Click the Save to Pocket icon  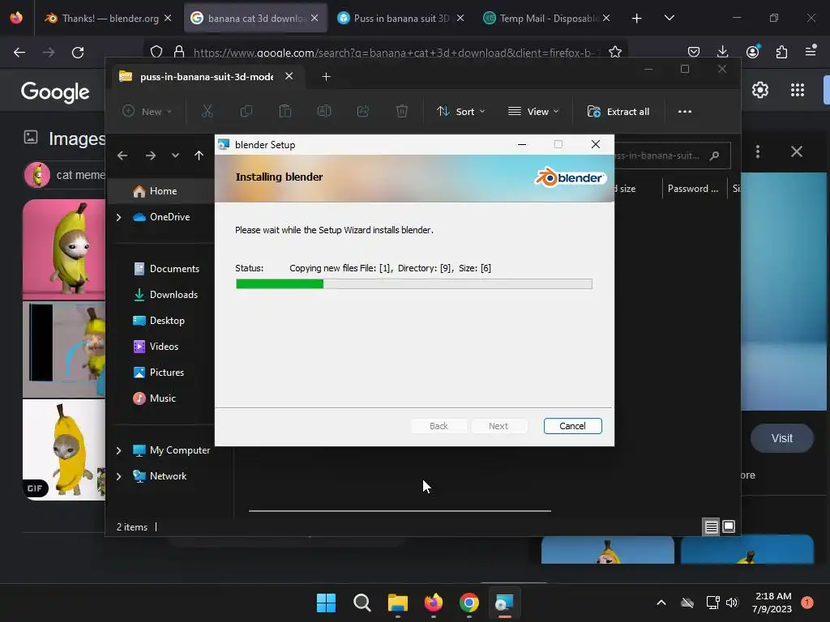click(694, 51)
